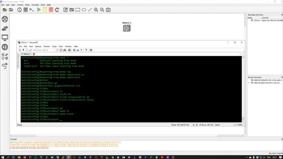The height and width of the screenshot is (159, 283).
Task: Open GNS3 View menu
Action: (x=13, y=5)
